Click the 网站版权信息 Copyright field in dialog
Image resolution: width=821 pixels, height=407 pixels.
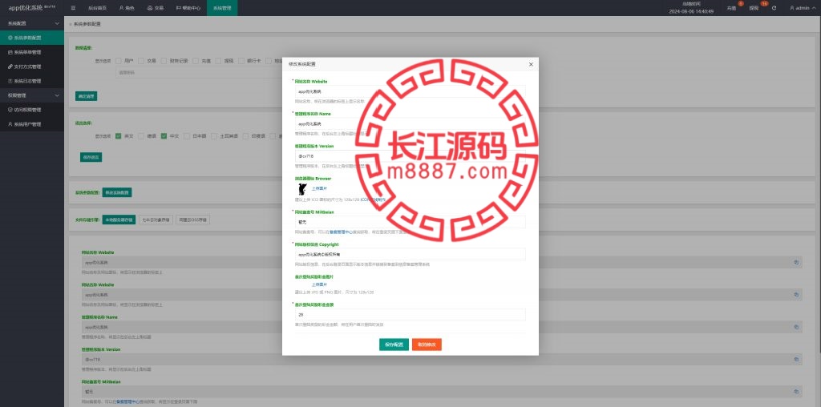[x=410, y=254]
